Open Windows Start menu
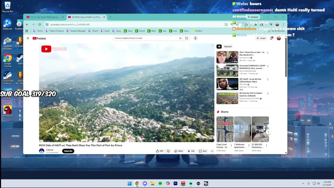Screen dimensions: 334x188 129,184
